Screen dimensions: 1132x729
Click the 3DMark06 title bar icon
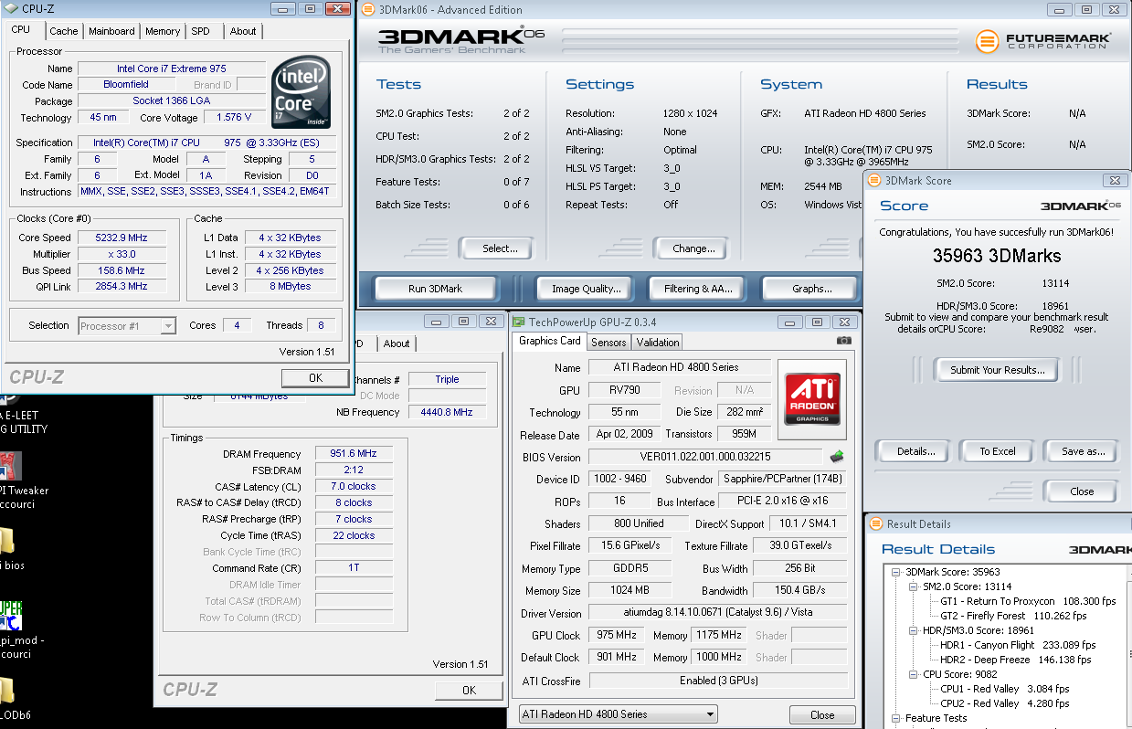point(367,9)
